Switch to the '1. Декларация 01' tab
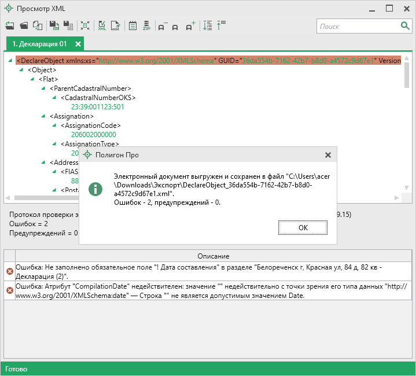This screenshot has height=376, width=416. (x=39, y=44)
